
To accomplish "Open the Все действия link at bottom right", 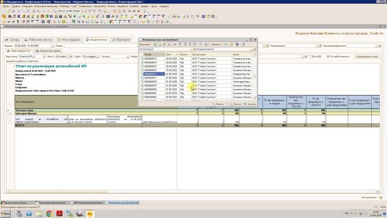I will [x=369, y=197].
